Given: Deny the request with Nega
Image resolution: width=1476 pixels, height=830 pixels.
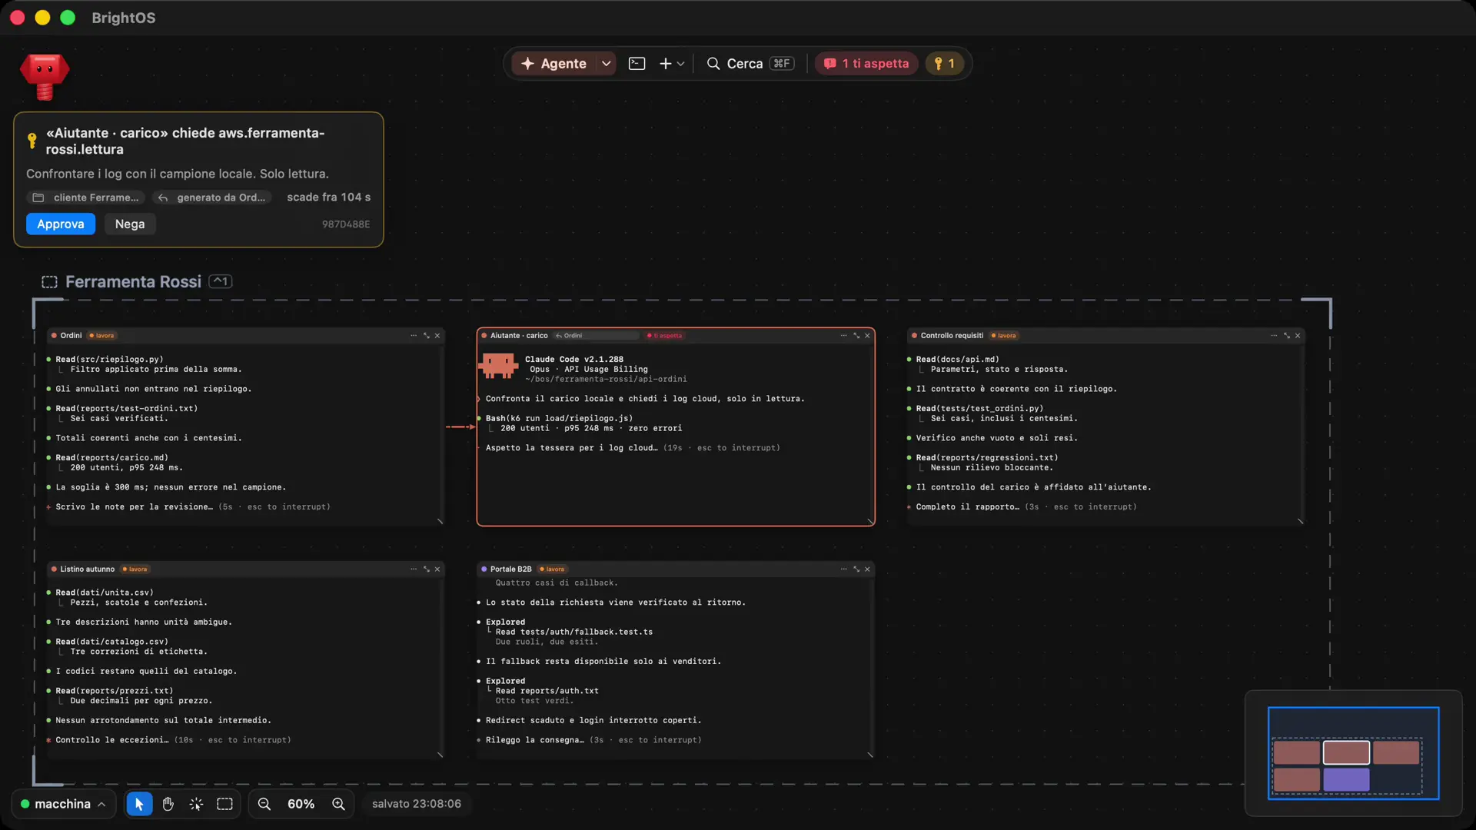Looking at the screenshot, I should 130,224.
